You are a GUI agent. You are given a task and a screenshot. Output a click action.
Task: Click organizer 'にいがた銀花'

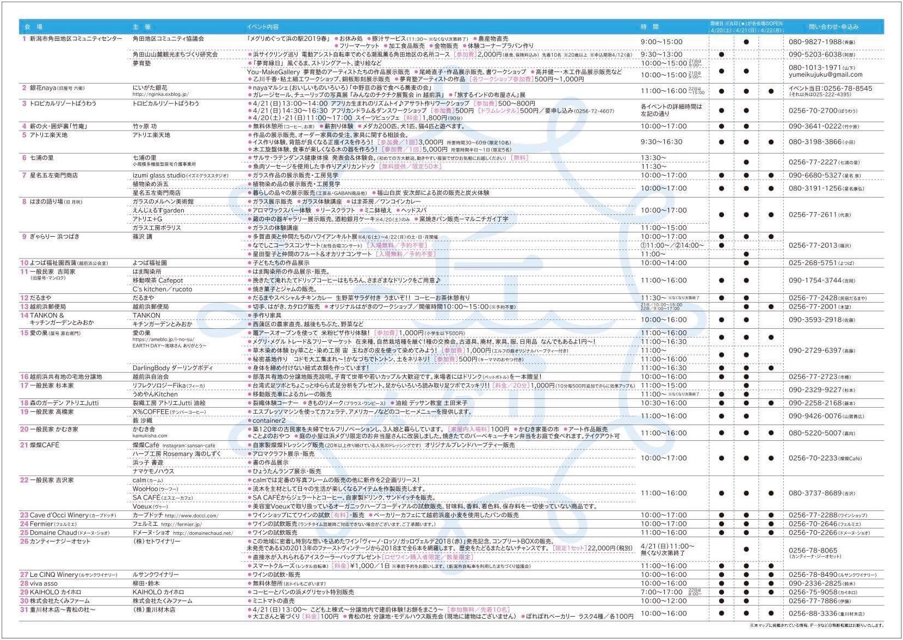point(150,88)
